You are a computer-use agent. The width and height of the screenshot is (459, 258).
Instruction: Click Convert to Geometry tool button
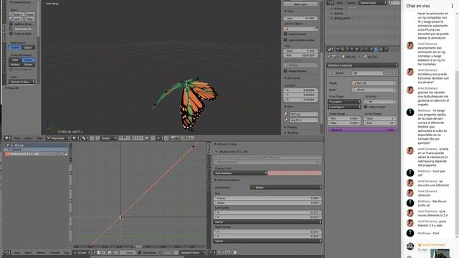(x=22, y=82)
